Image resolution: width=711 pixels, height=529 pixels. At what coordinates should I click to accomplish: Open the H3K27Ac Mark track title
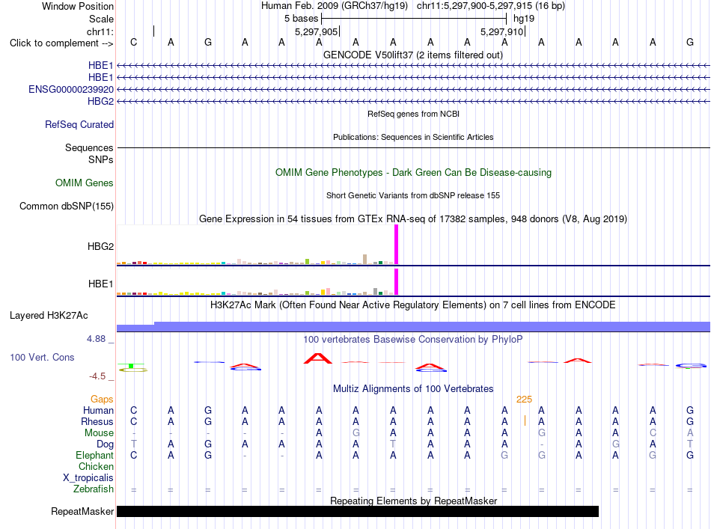coord(413,305)
